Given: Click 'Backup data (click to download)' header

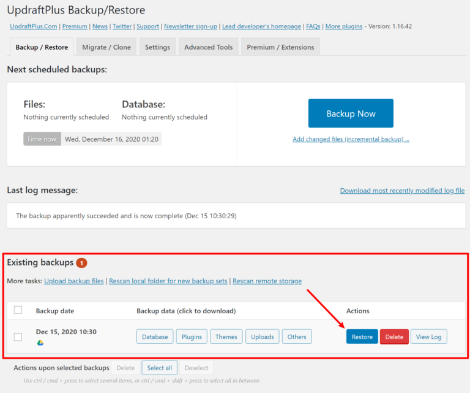Looking at the screenshot, I should 186,311.
